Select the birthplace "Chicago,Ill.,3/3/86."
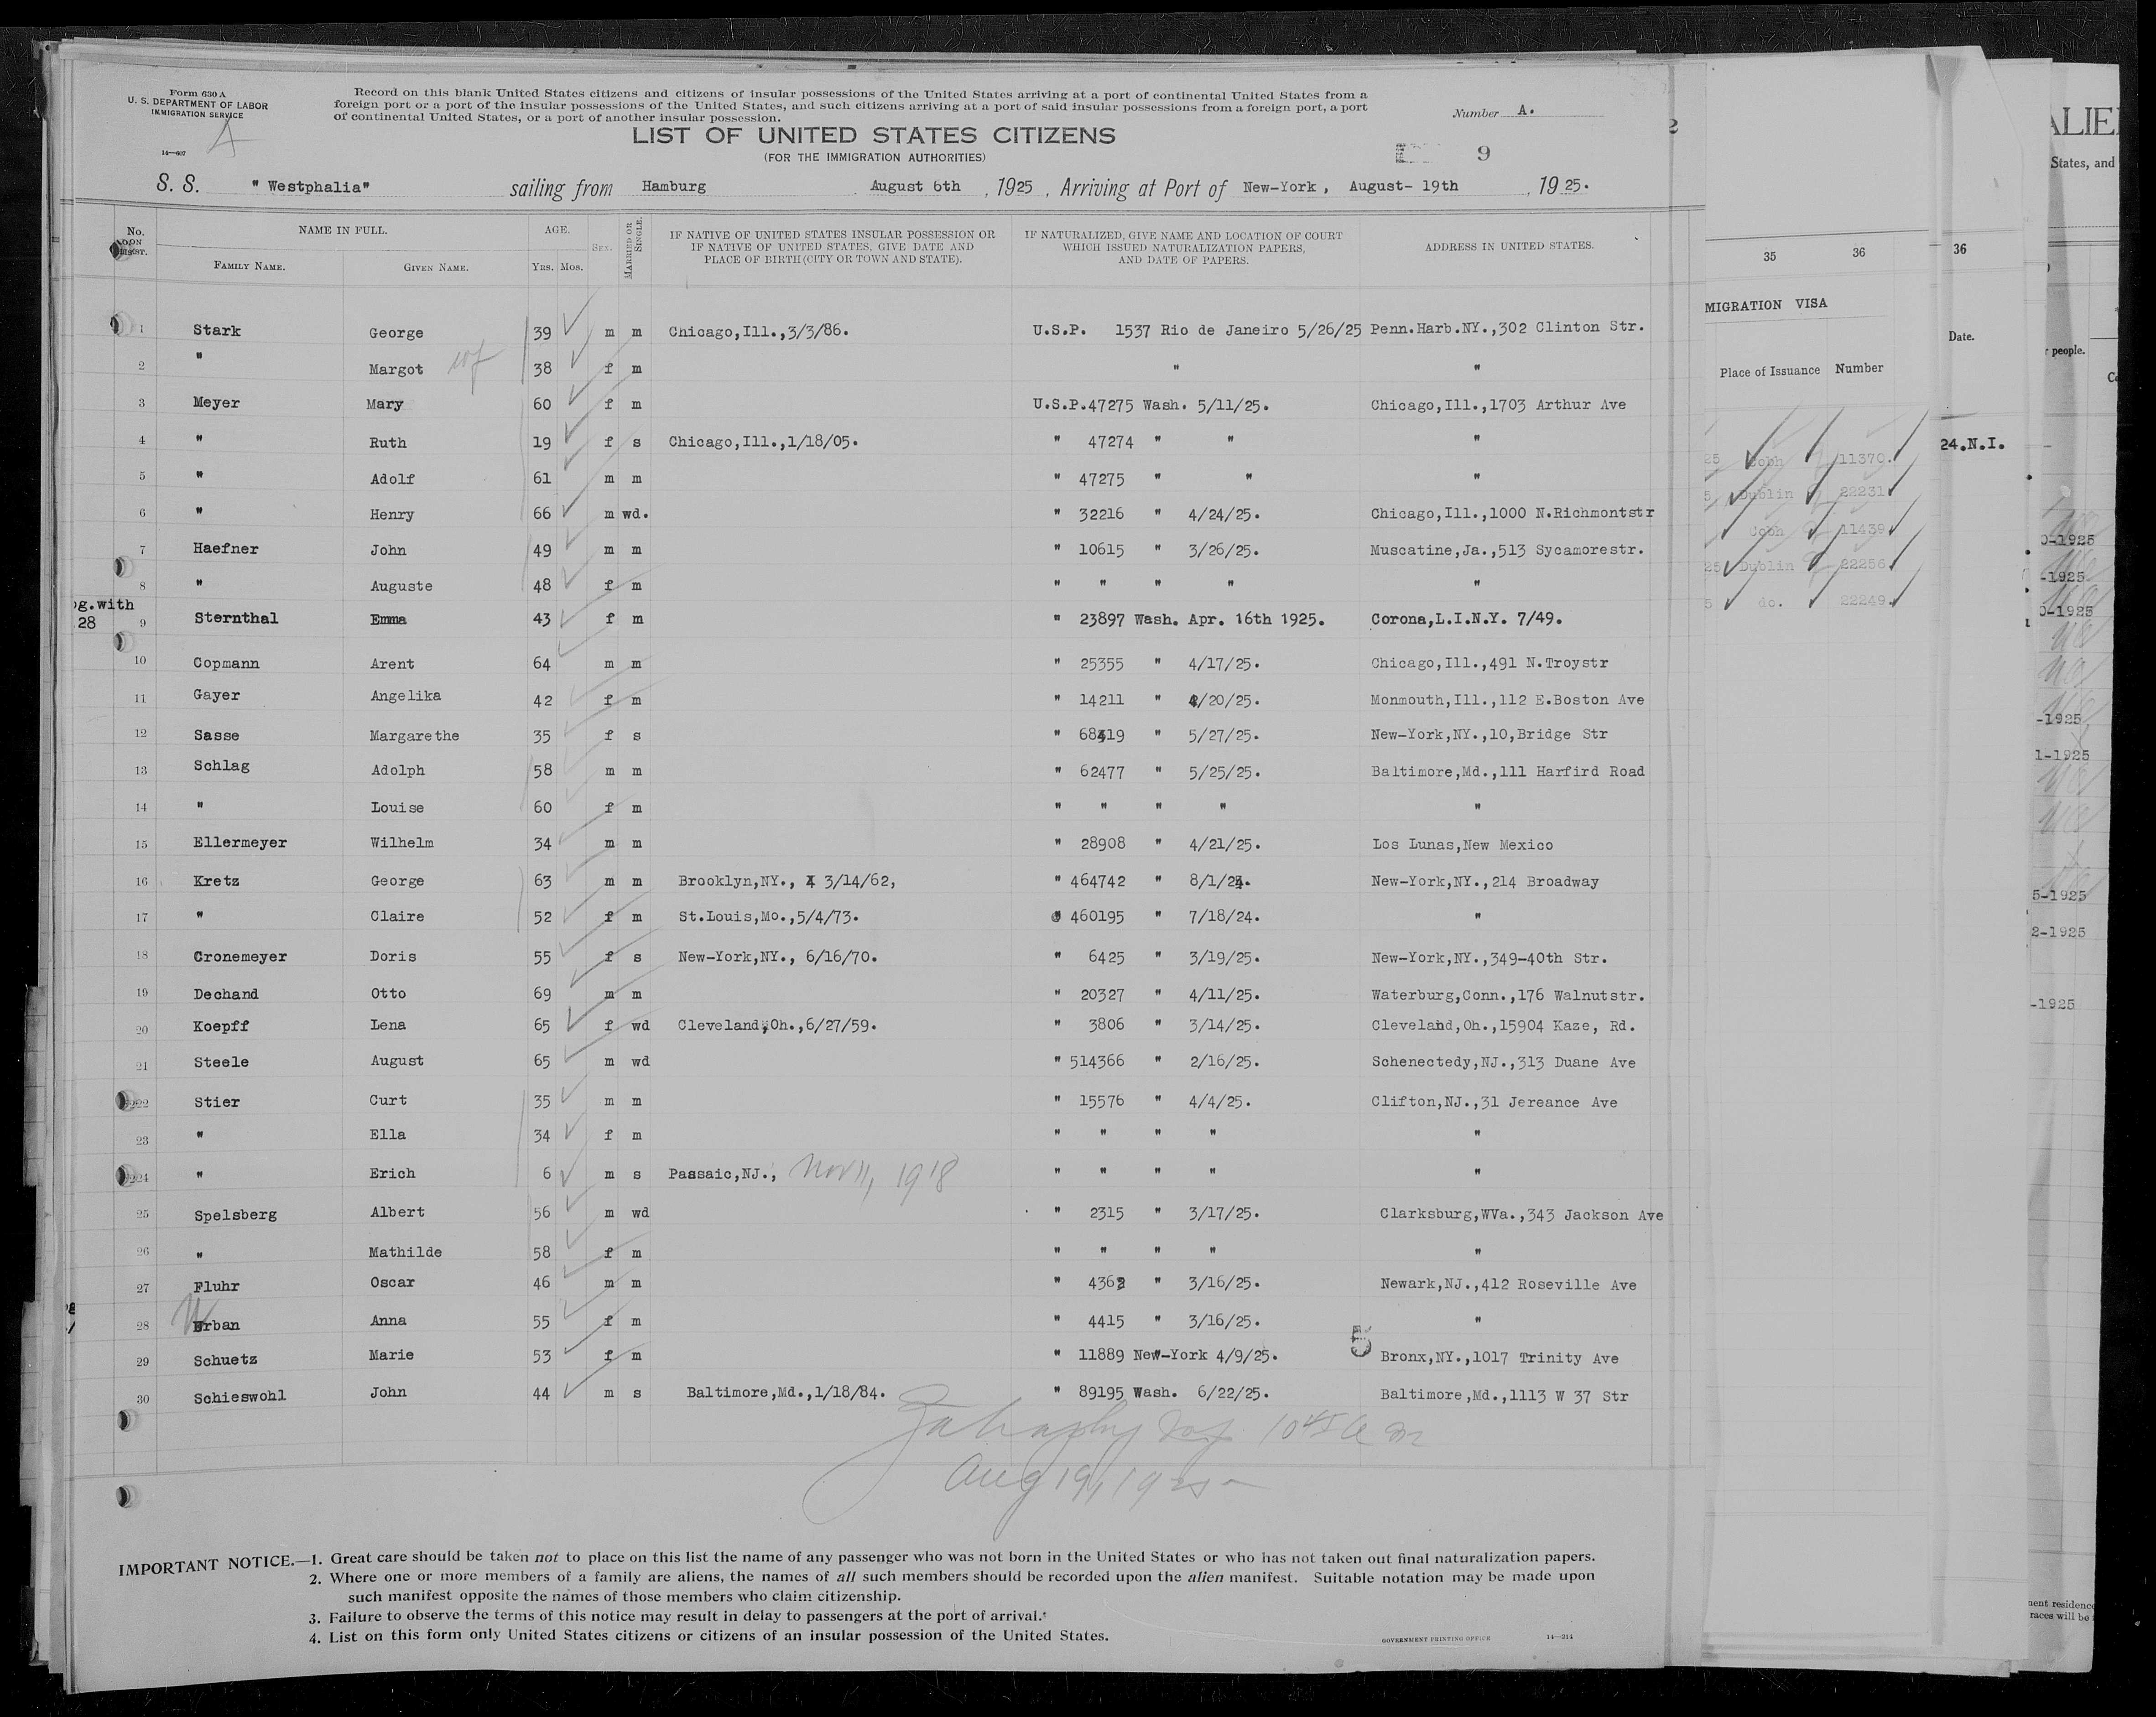 click(x=759, y=331)
